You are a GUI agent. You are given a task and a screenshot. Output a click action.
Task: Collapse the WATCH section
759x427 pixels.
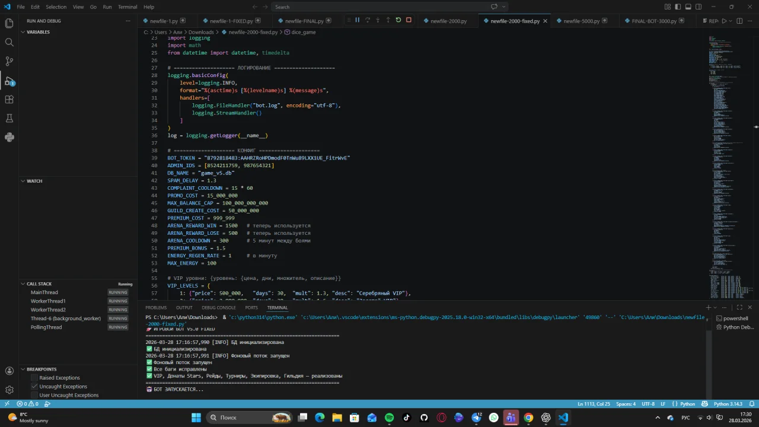(23, 181)
